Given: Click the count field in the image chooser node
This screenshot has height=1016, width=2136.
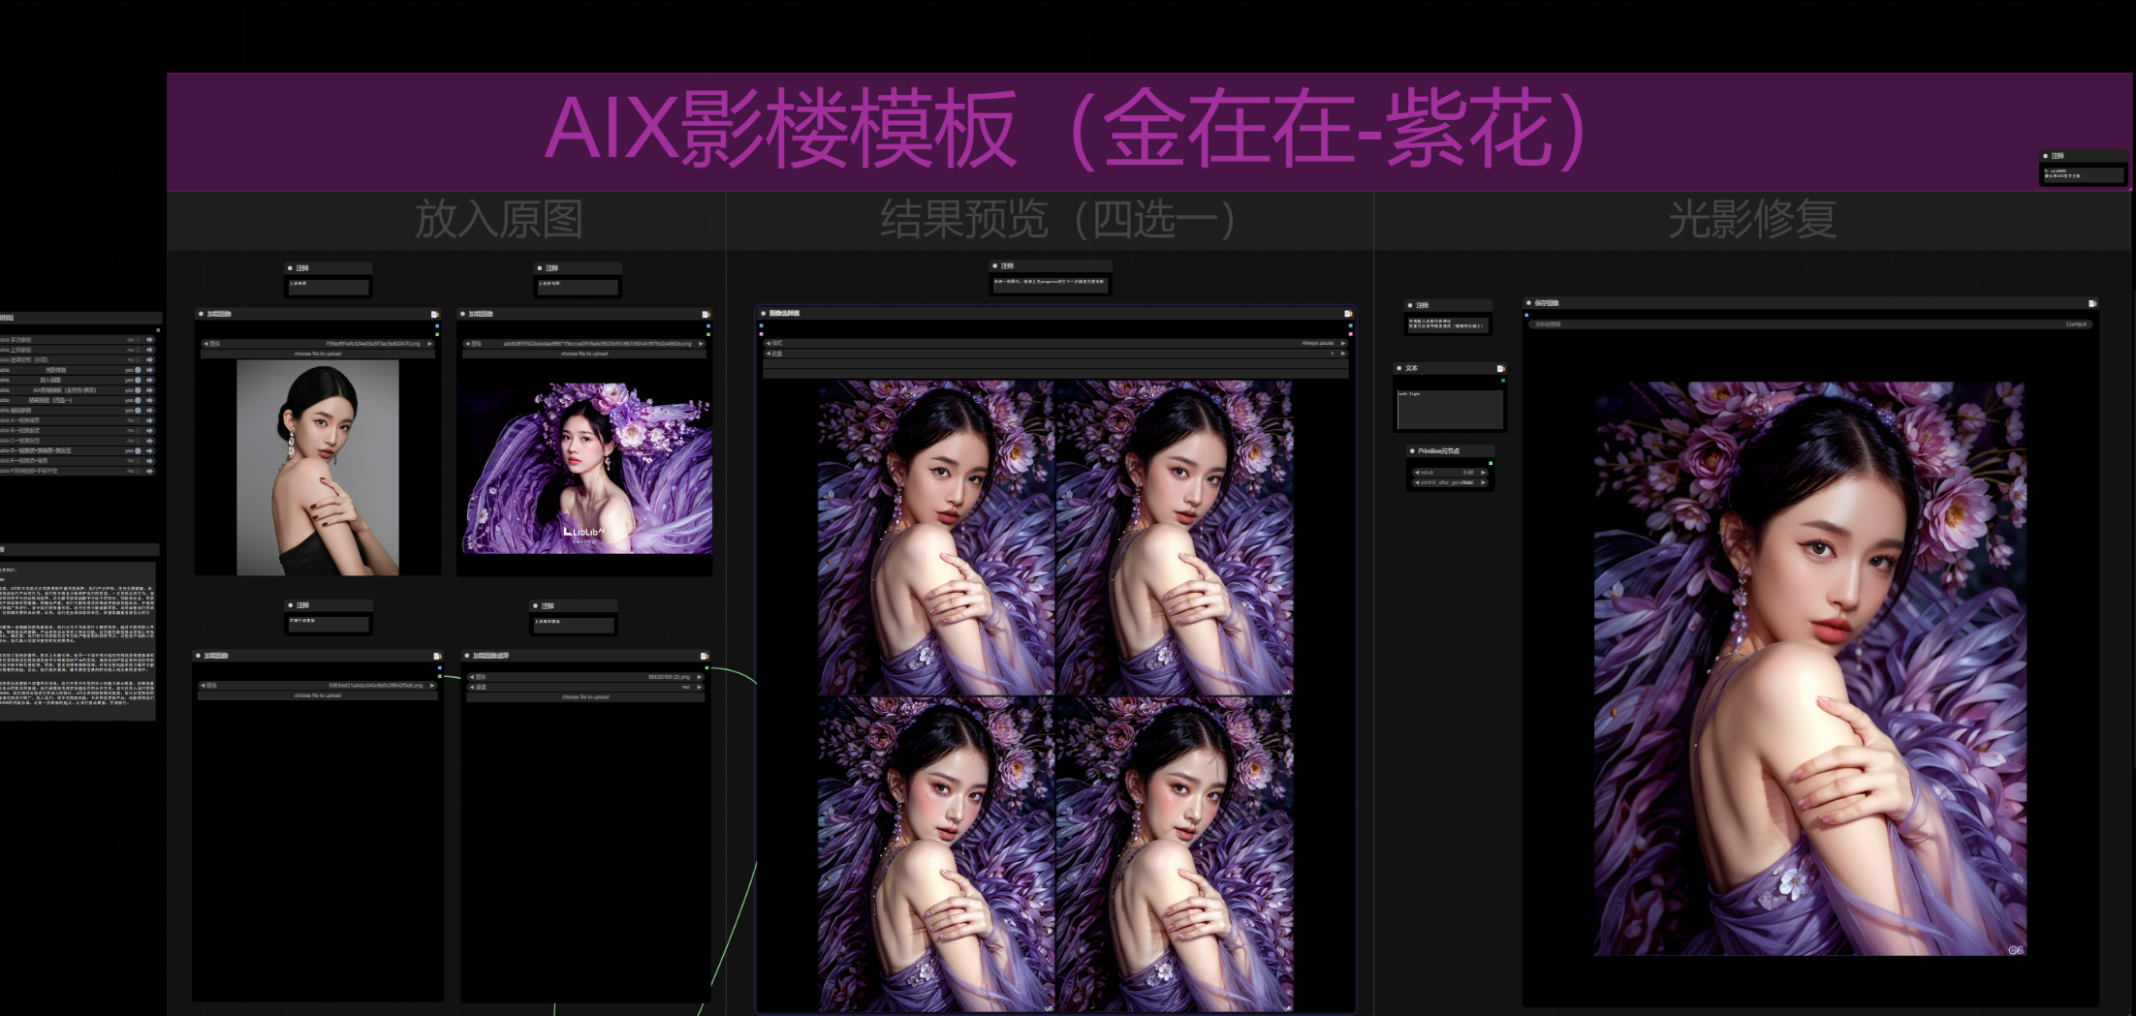Looking at the screenshot, I should pyautogui.click(x=1056, y=354).
